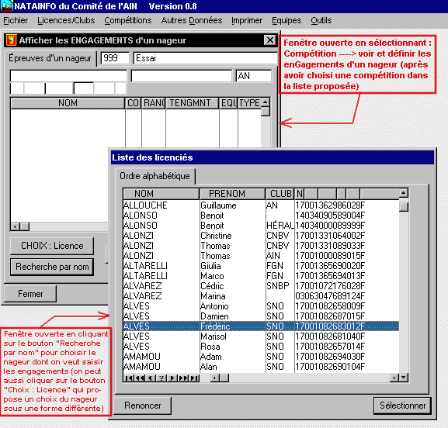The width and height of the screenshot is (448, 428).
Task: Open the Outils menu
Action: coord(321,20)
